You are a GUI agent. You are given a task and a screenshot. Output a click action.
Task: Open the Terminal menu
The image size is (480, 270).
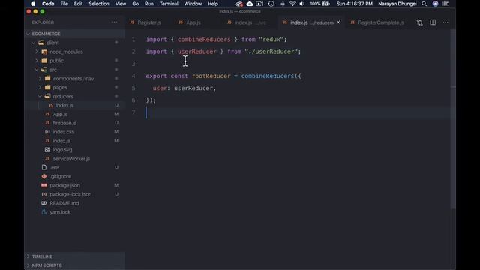click(169, 4)
